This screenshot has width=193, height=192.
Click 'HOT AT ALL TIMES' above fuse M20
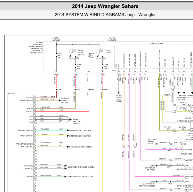[56, 39]
